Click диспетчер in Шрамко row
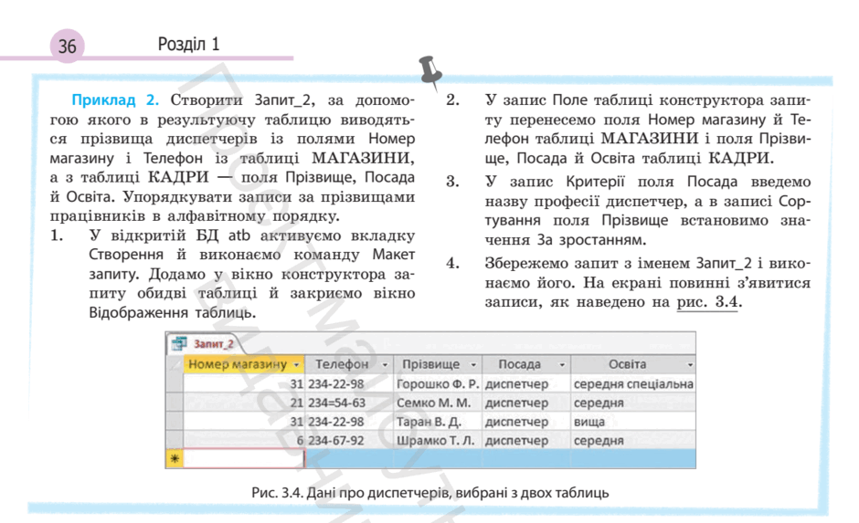Image resolution: width=859 pixels, height=523 pixels. [526, 440]
